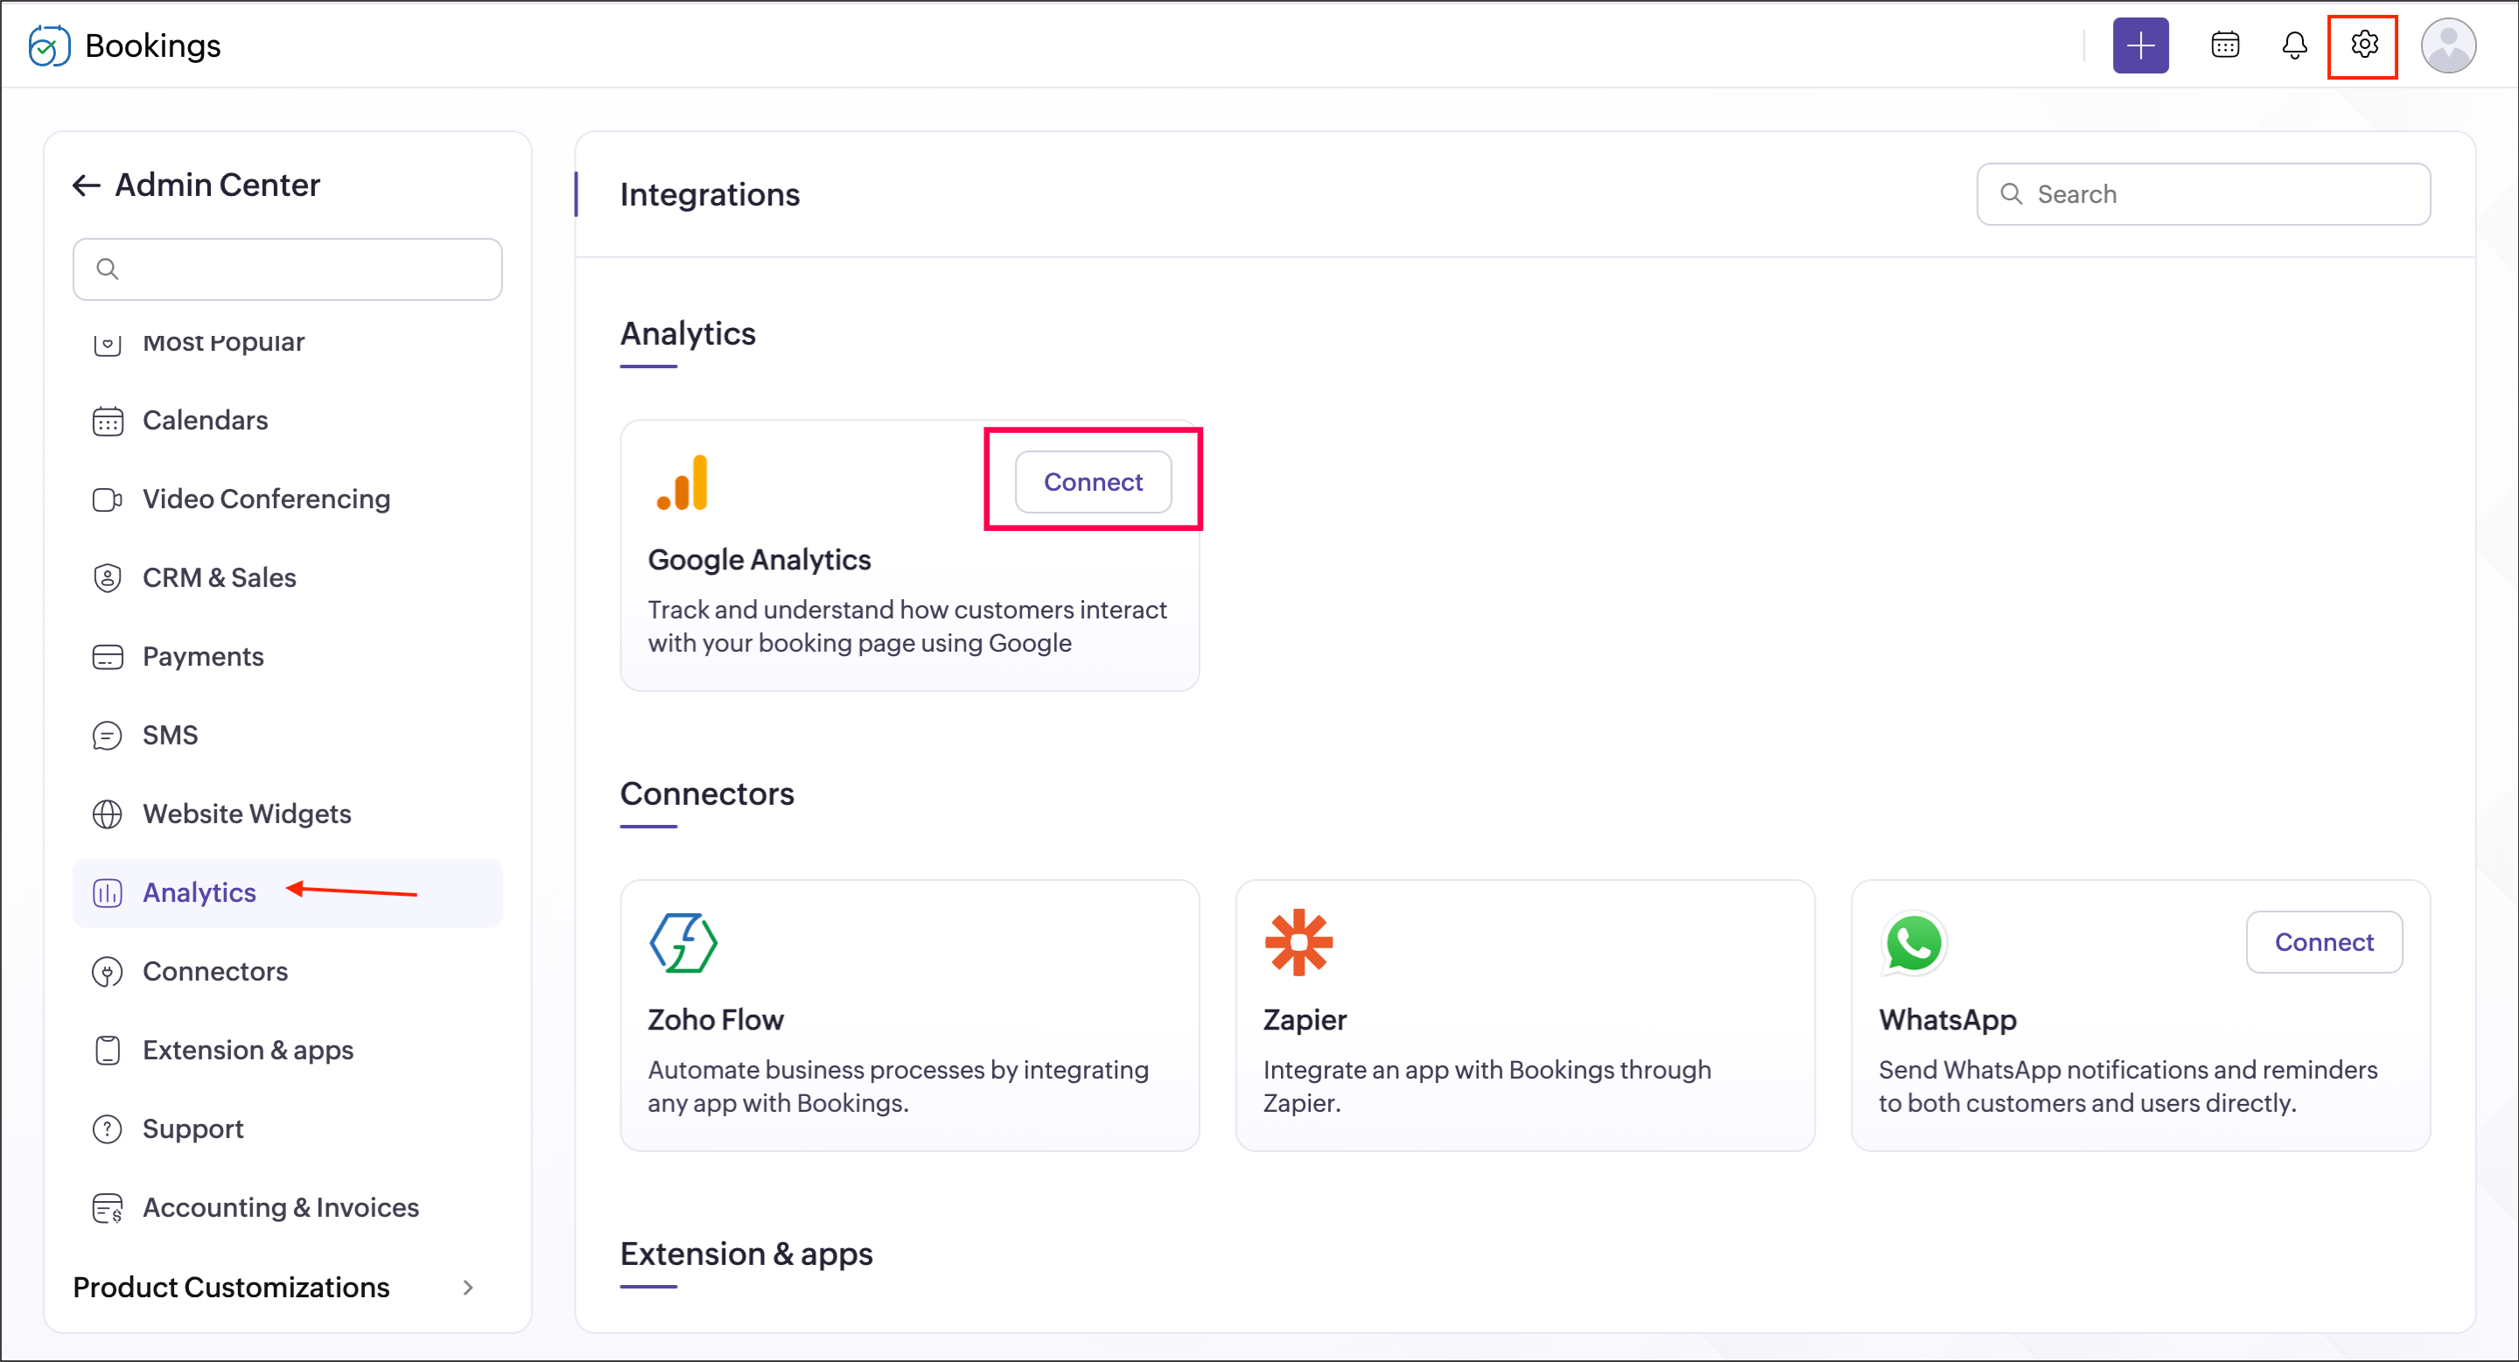Open notifications bell icon

[2294, 46]
